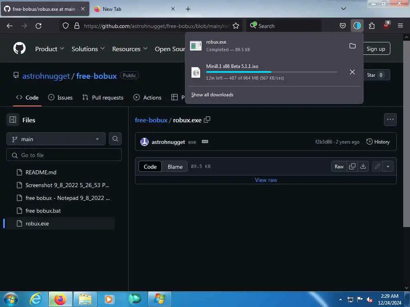Open media player taskbar icon
Image resolution: width=410 pixels, height=307 pixels.
[110, 299]
